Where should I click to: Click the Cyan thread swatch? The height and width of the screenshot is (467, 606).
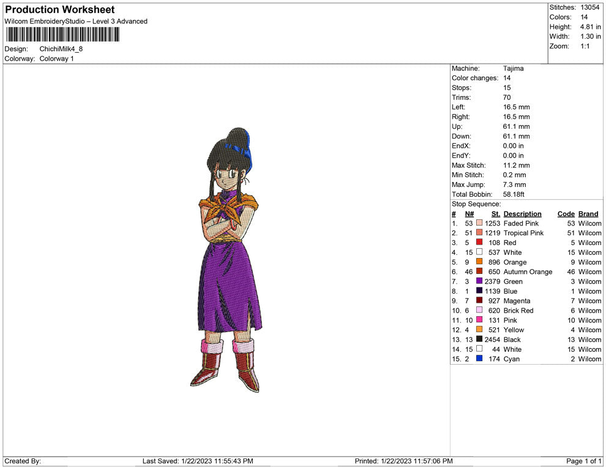[479, 359]
